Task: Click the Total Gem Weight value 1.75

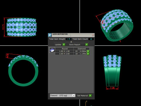Action: [x=68, y=39]
